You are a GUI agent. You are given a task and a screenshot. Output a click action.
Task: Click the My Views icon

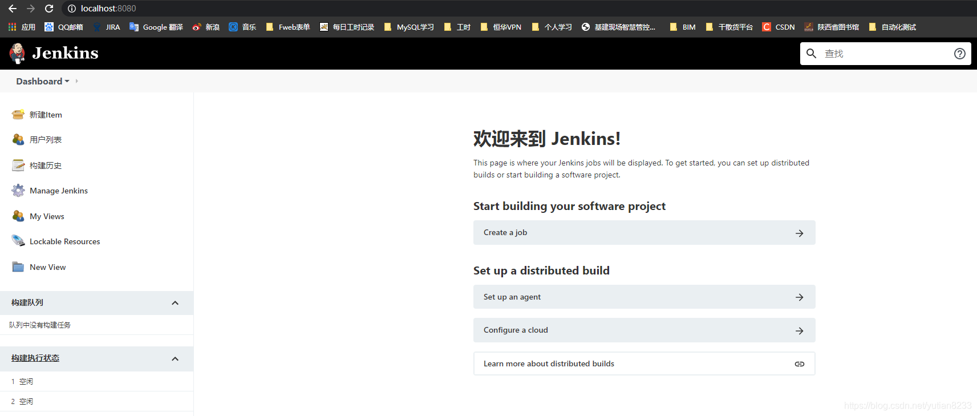point(18,216)
